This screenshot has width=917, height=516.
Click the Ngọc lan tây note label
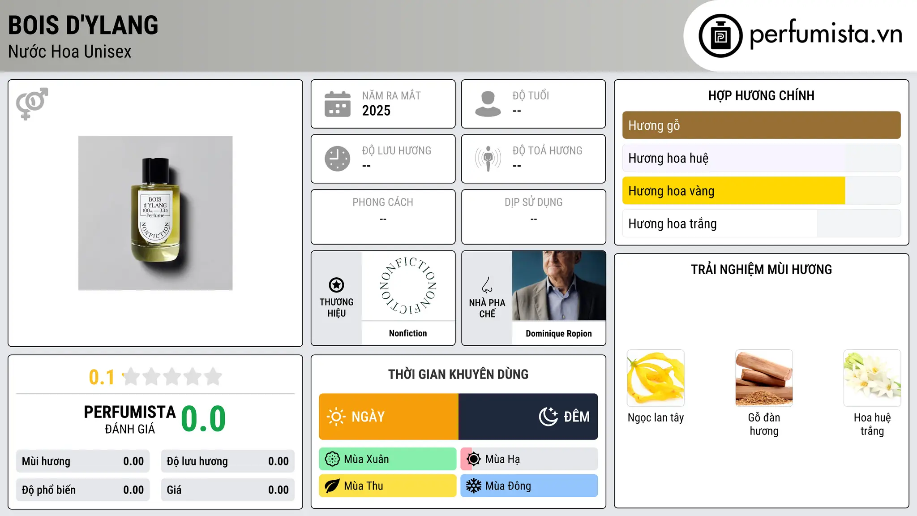[656, 418]
